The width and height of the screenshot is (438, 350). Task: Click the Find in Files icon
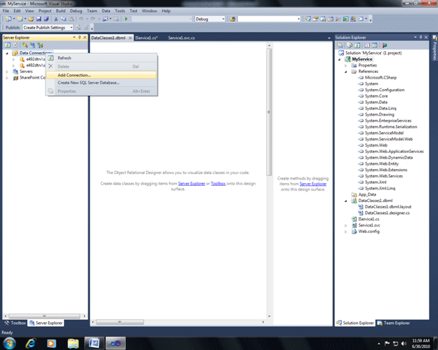coord(232,19)
